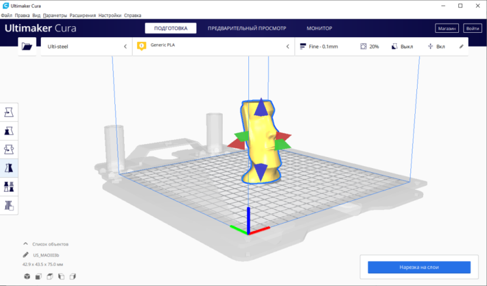Select the Scale tool

pos(9,131)
